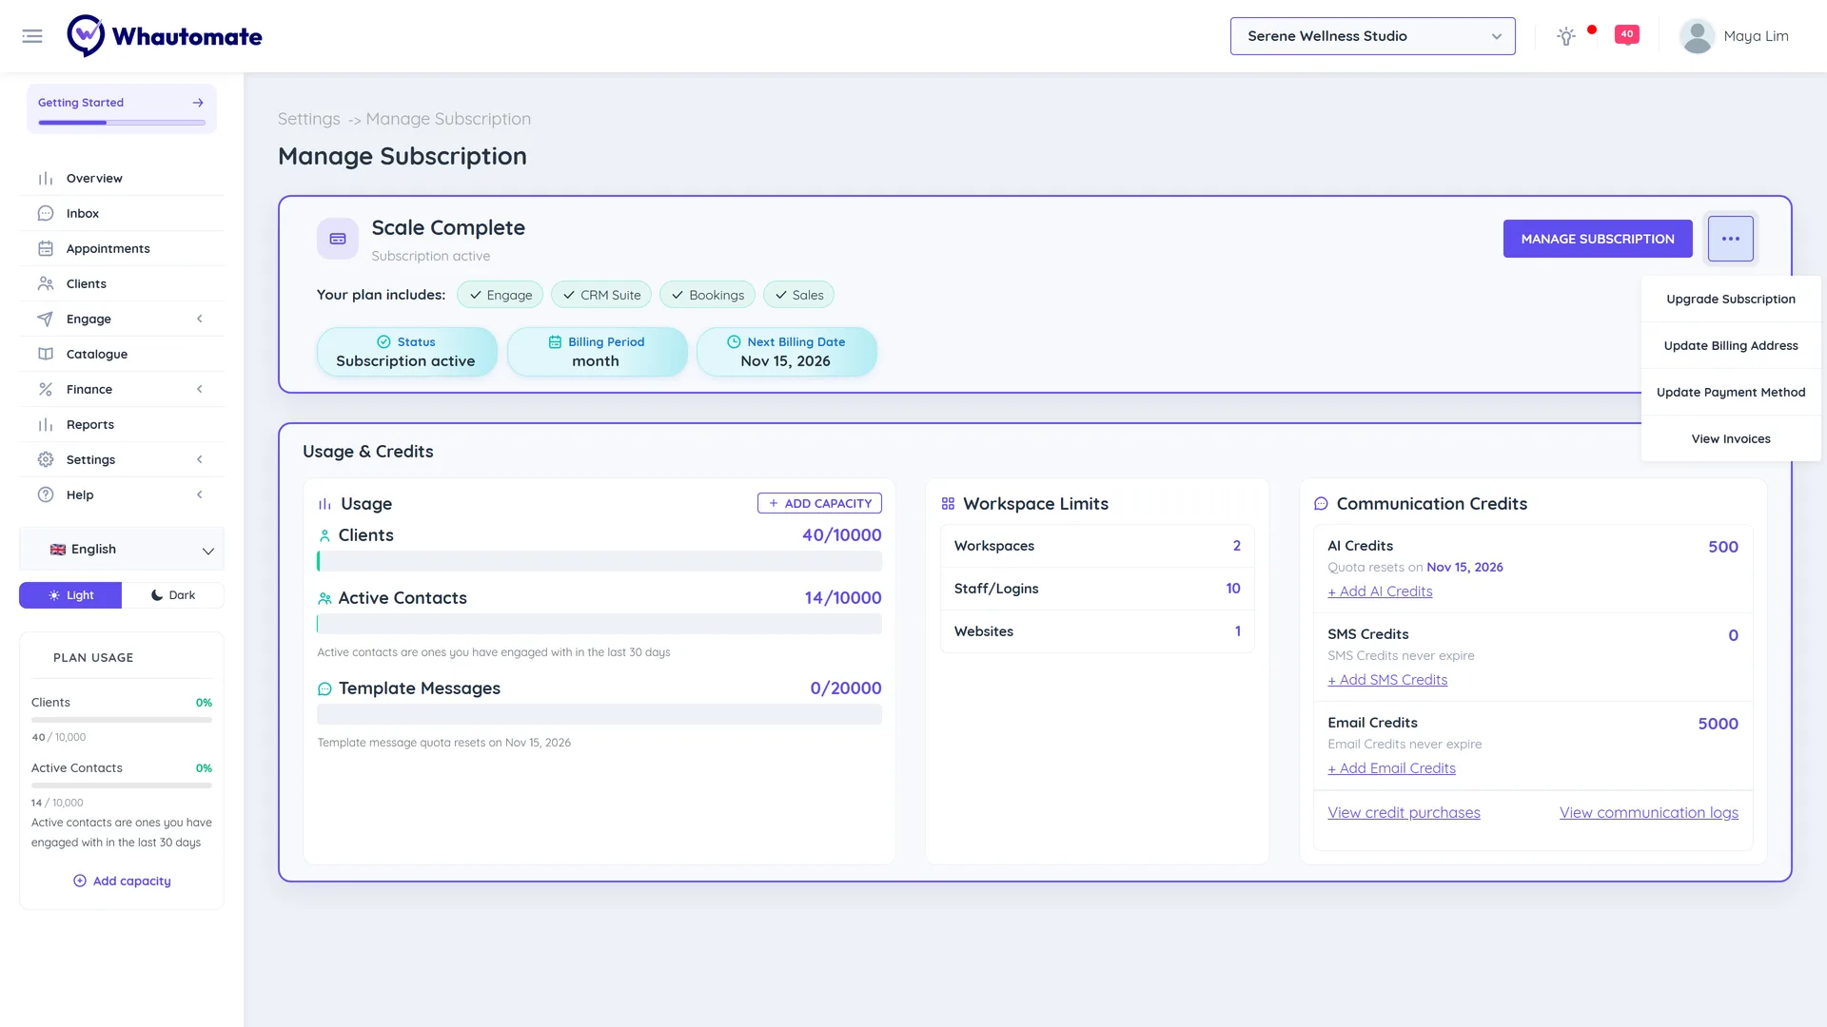Click the ADD CAPACITY button
The width and height of the screenshot is (1827, 1027).
[819, 504]
